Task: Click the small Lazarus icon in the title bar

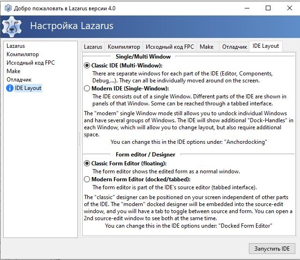Action: pos(8,8)
